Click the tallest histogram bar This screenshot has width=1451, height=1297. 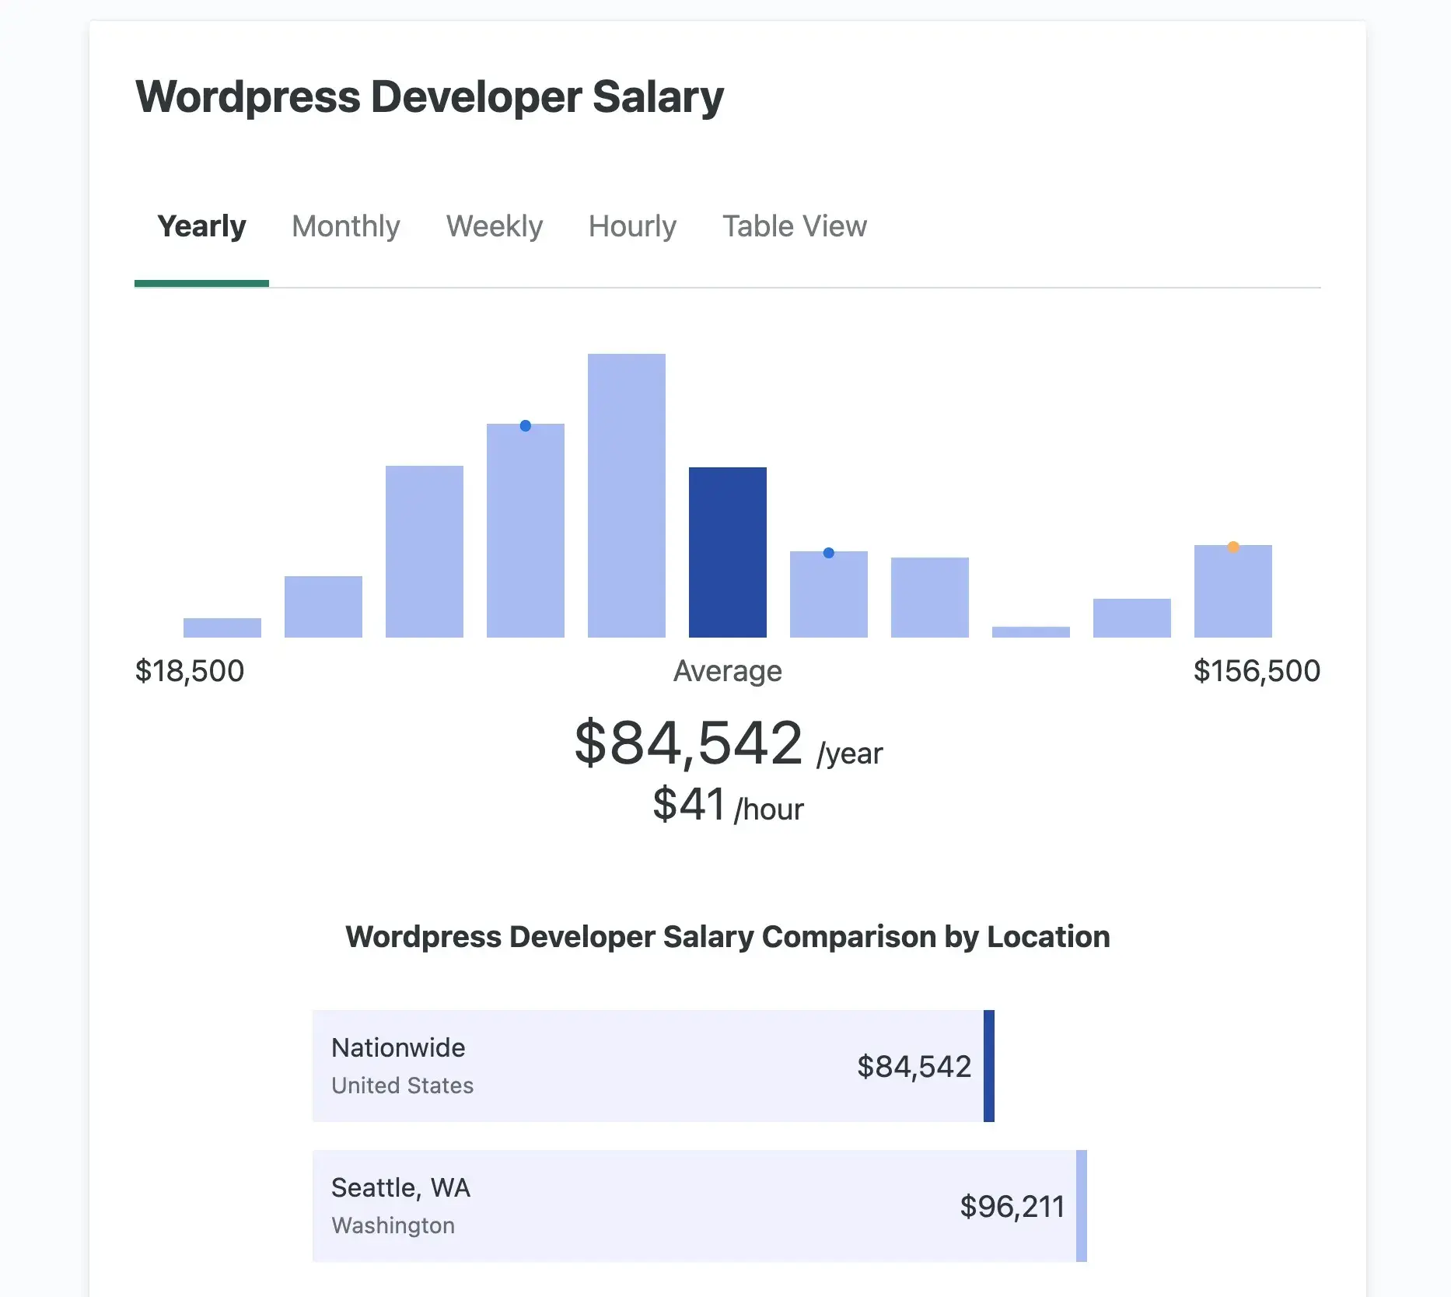point(627,495)
